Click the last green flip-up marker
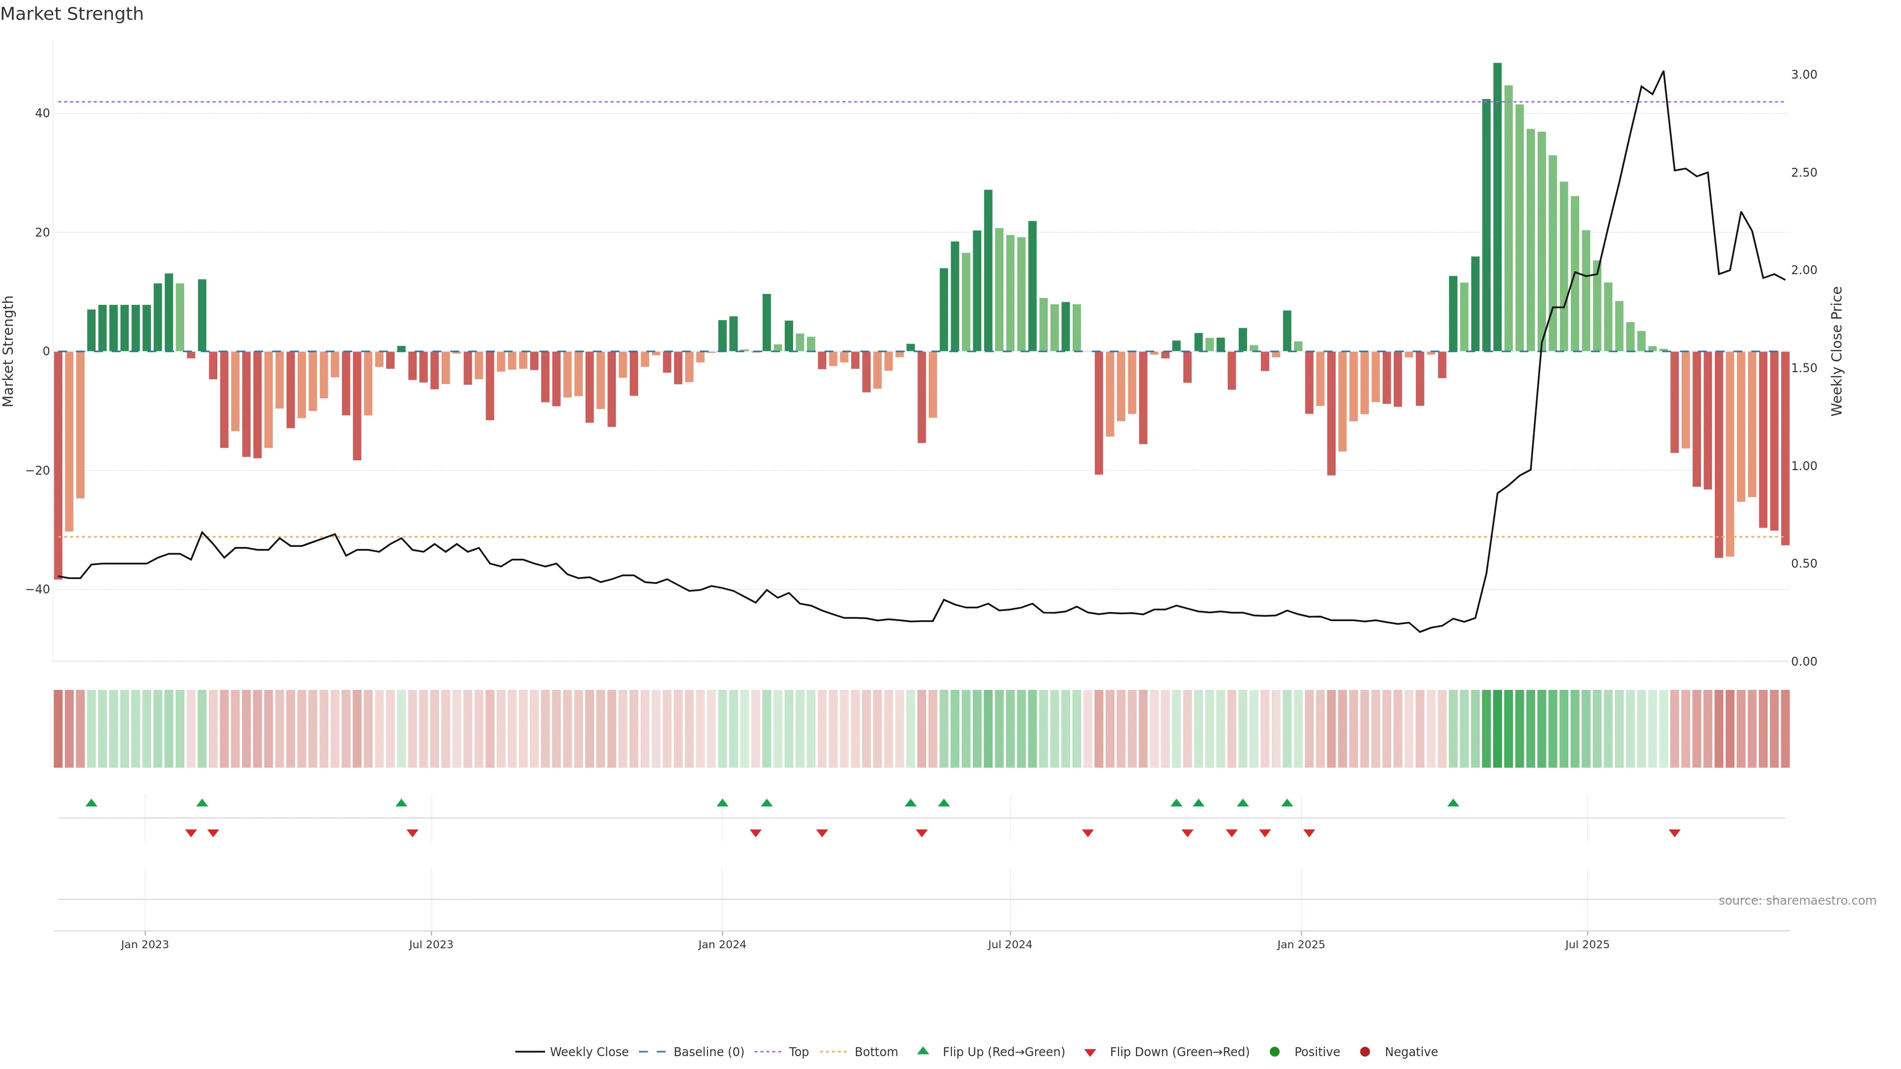 [x=1453, y=803]
